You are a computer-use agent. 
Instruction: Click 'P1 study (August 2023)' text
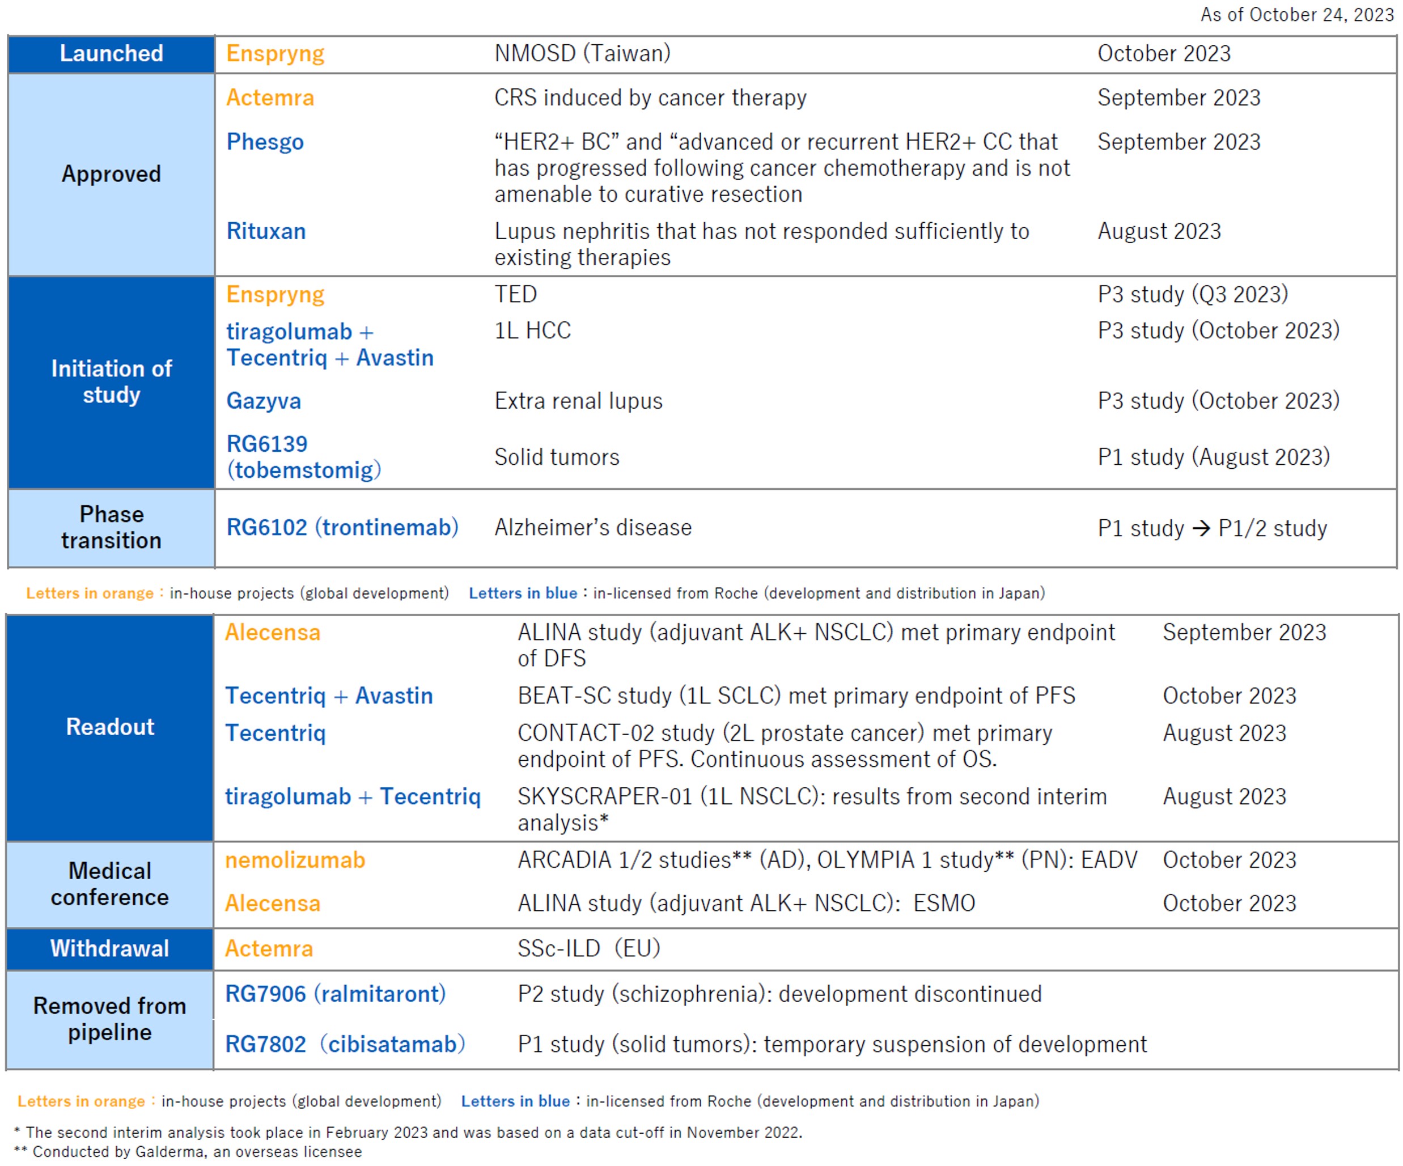[x=1214, y=457]
